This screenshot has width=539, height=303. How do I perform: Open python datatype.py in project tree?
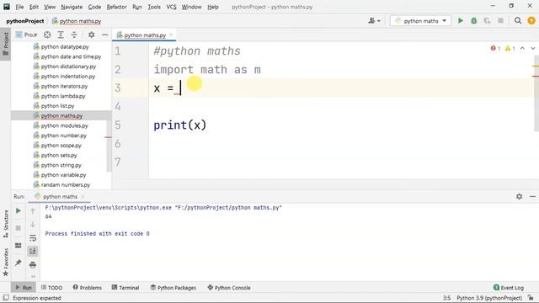pyautogui.click(x=65, y=47)
